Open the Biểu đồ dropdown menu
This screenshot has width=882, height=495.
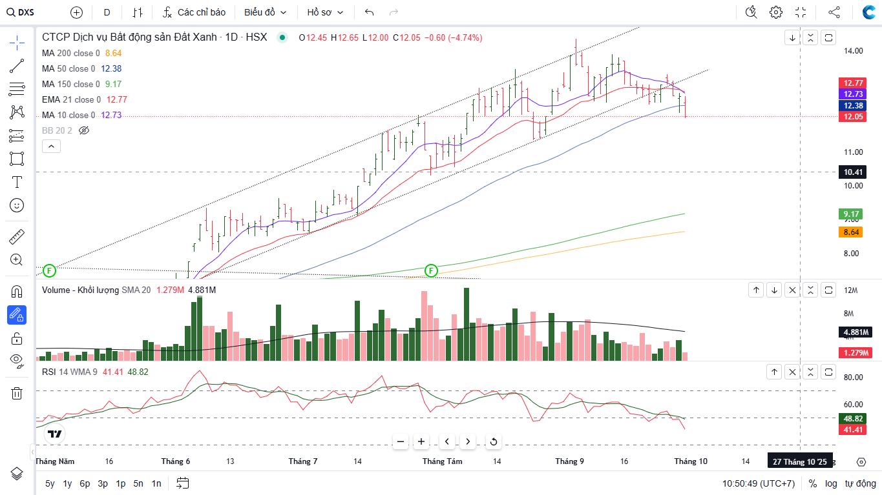pyautogui.click(x=265, y=12)
